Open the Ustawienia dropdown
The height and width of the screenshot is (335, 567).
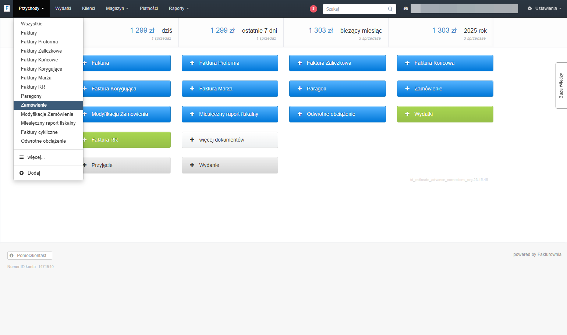(545, 8)
